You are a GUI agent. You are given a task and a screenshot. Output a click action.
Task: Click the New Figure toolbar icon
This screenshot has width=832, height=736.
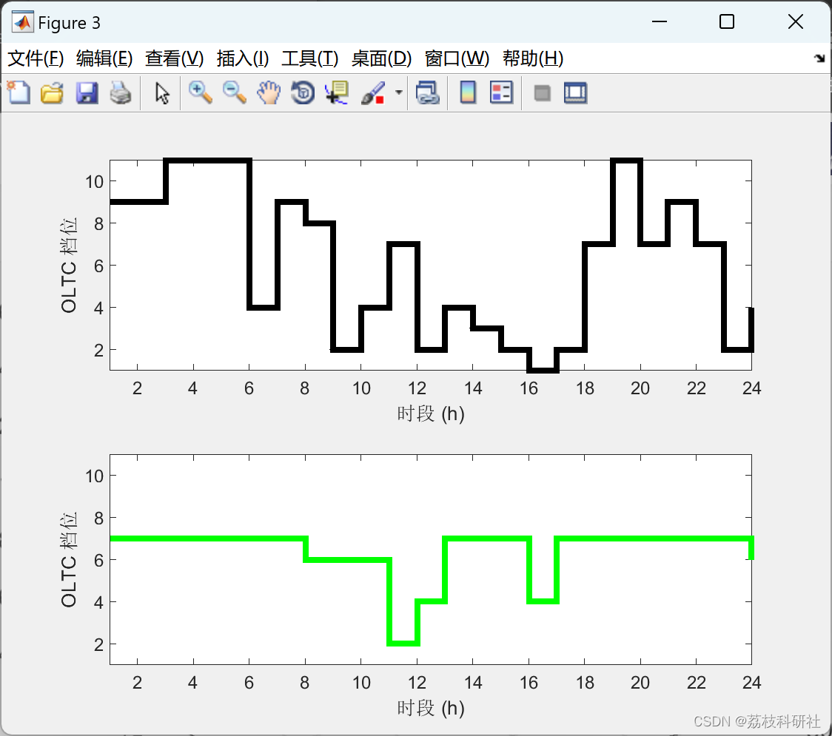tap(19, 92)
